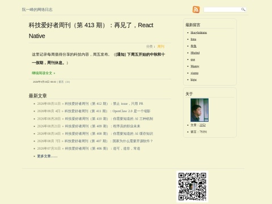Click 更多文章…… link
272x204 pixels.
point(47,156)
